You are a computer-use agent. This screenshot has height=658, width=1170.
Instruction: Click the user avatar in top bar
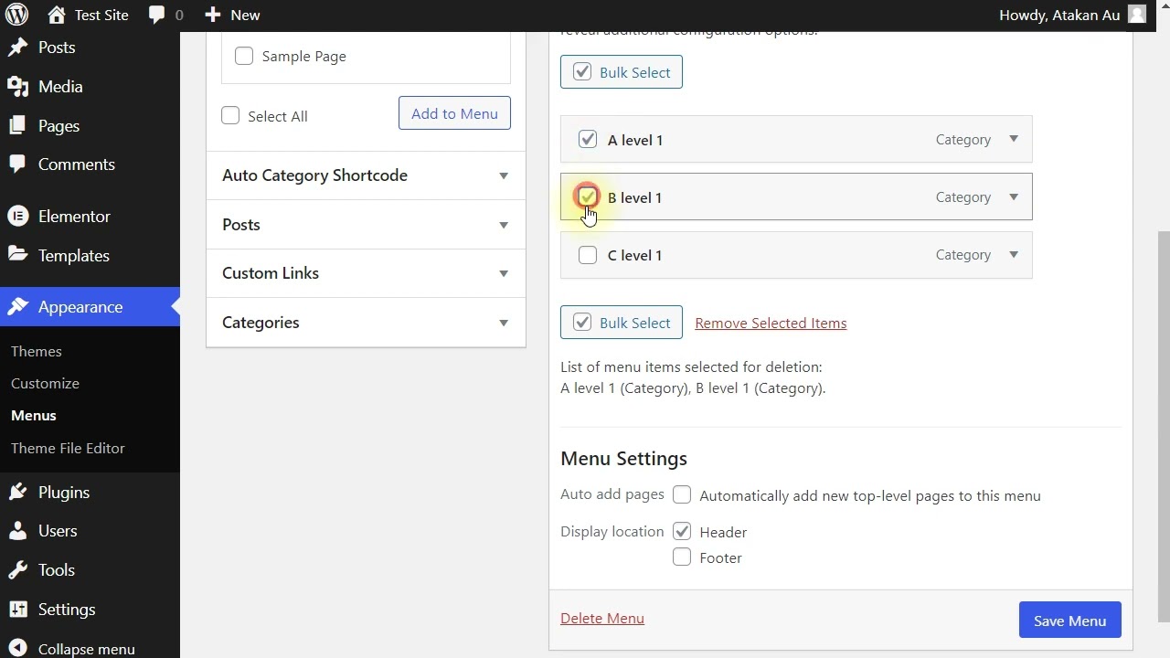pos(1137,15)
